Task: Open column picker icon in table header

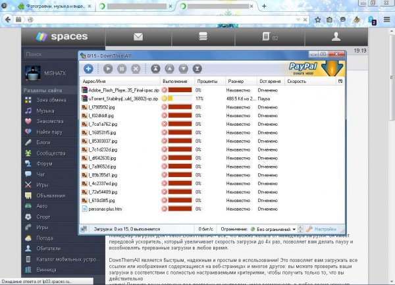Action: click(x=340, y=81)
